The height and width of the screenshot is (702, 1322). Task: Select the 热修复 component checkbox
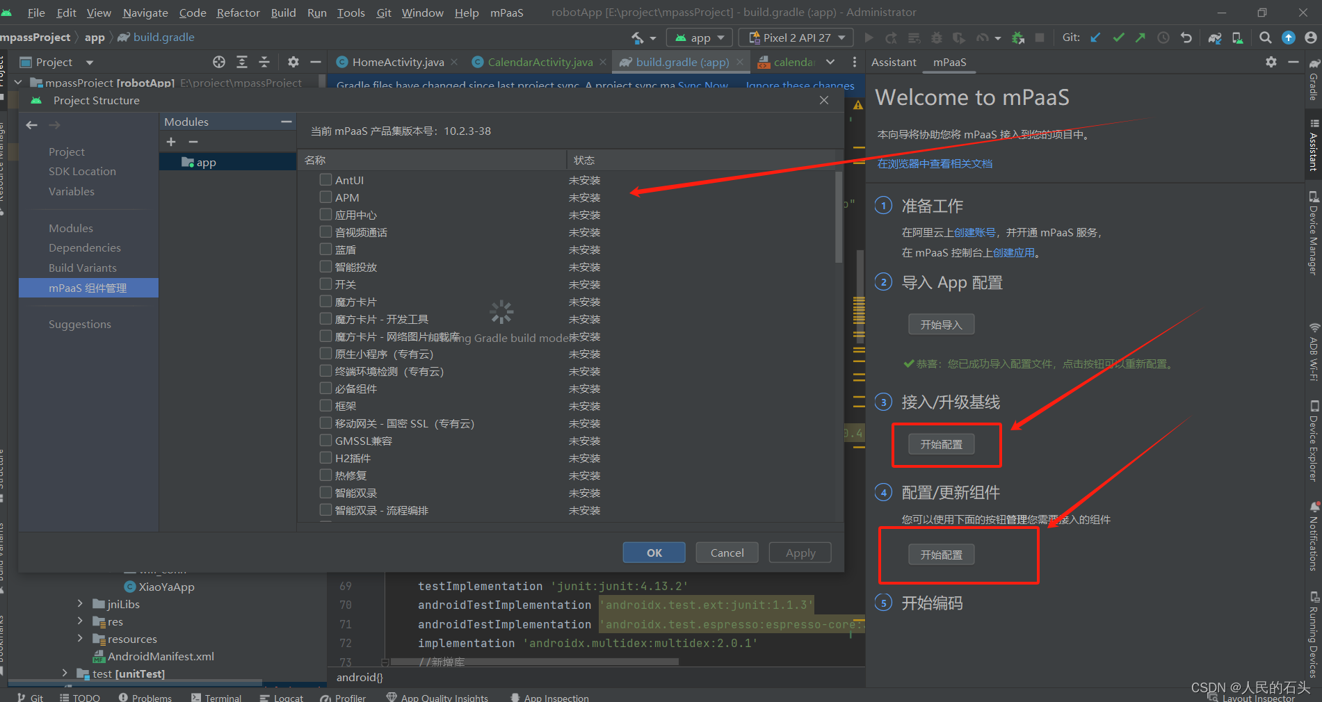[x=325, y=475]
